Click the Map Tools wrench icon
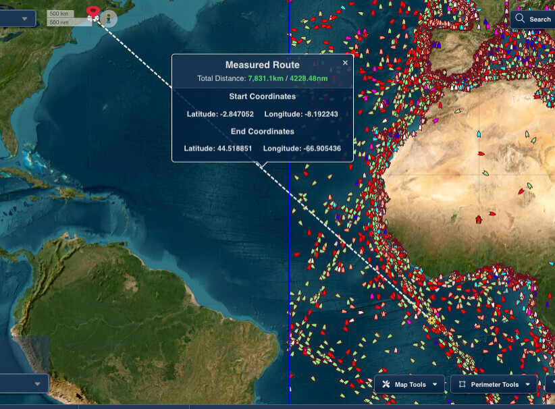Viewport: 555px width, 409px height. click(386, 385)
